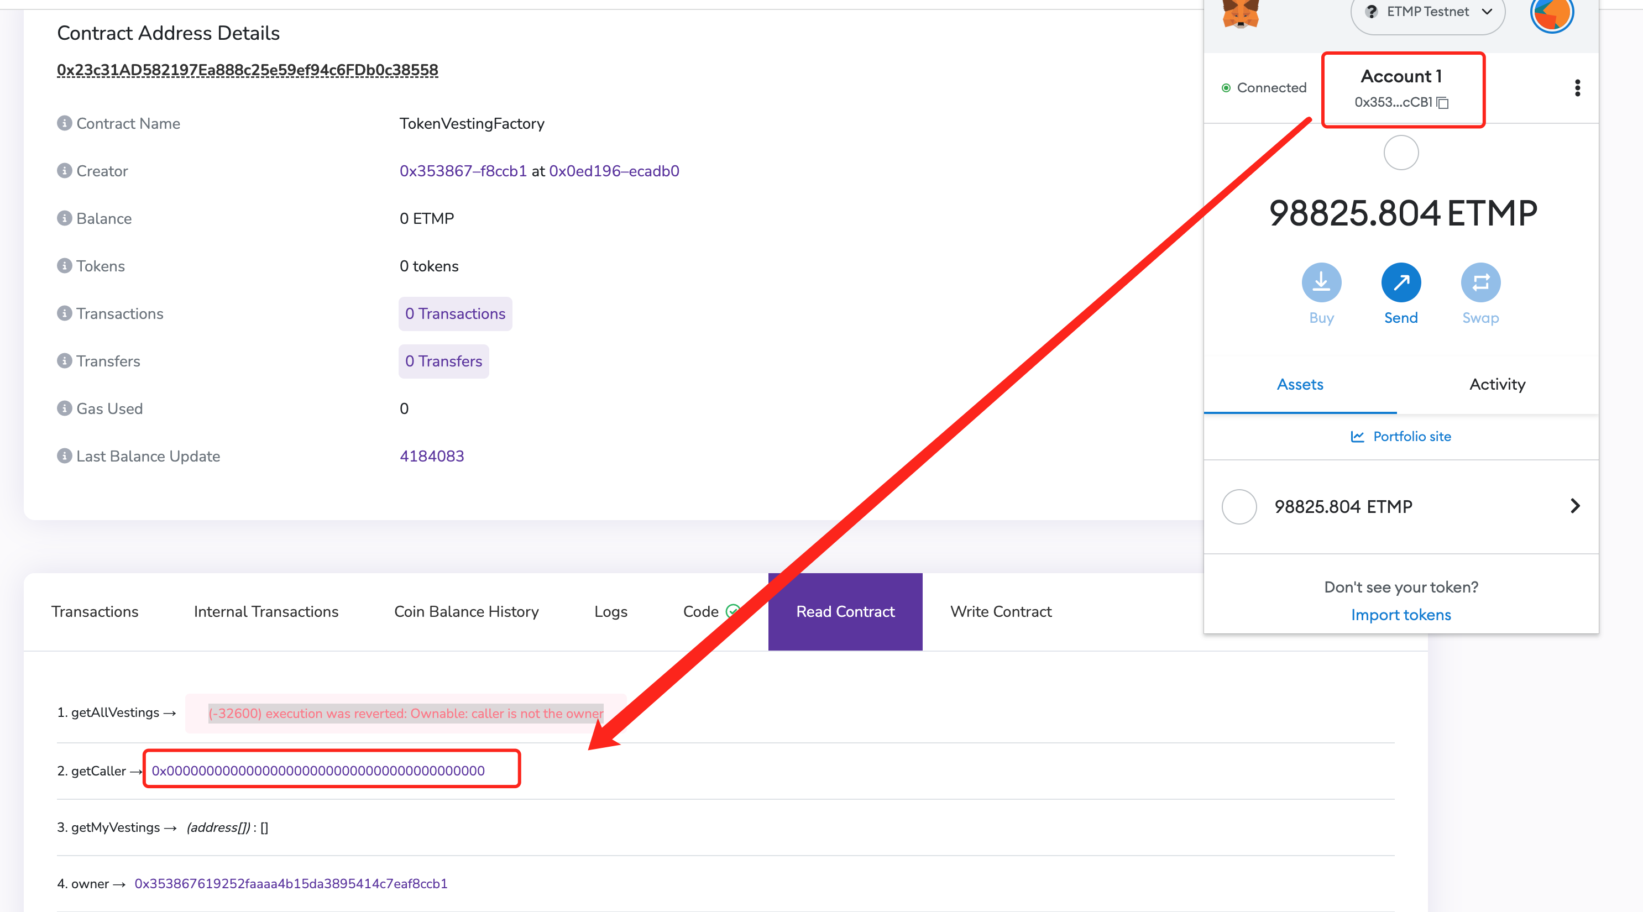
Task: Open the account options three-dot menu
Action: pyautogui.click(x=1578, y=87)
